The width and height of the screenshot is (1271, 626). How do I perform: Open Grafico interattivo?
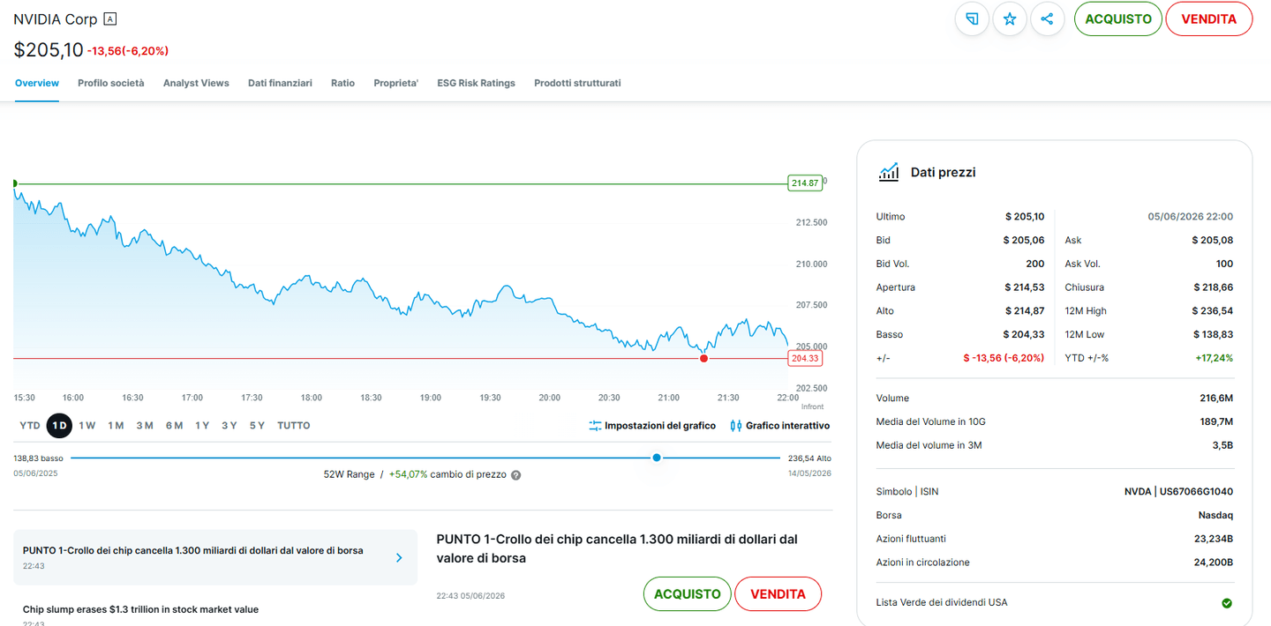[x=780, y=426]
